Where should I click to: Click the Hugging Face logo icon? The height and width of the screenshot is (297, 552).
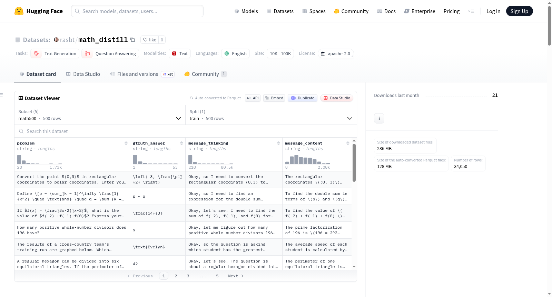(x=19, y=11)
